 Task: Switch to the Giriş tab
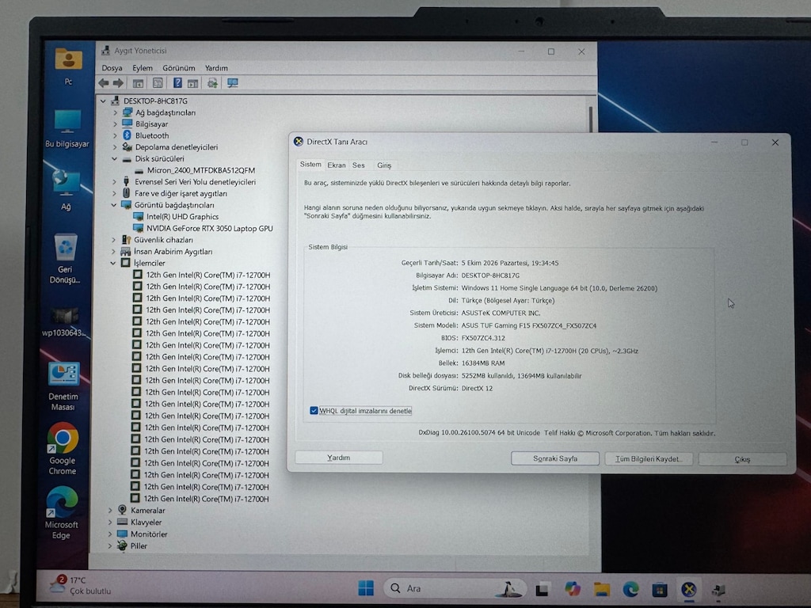384,165
